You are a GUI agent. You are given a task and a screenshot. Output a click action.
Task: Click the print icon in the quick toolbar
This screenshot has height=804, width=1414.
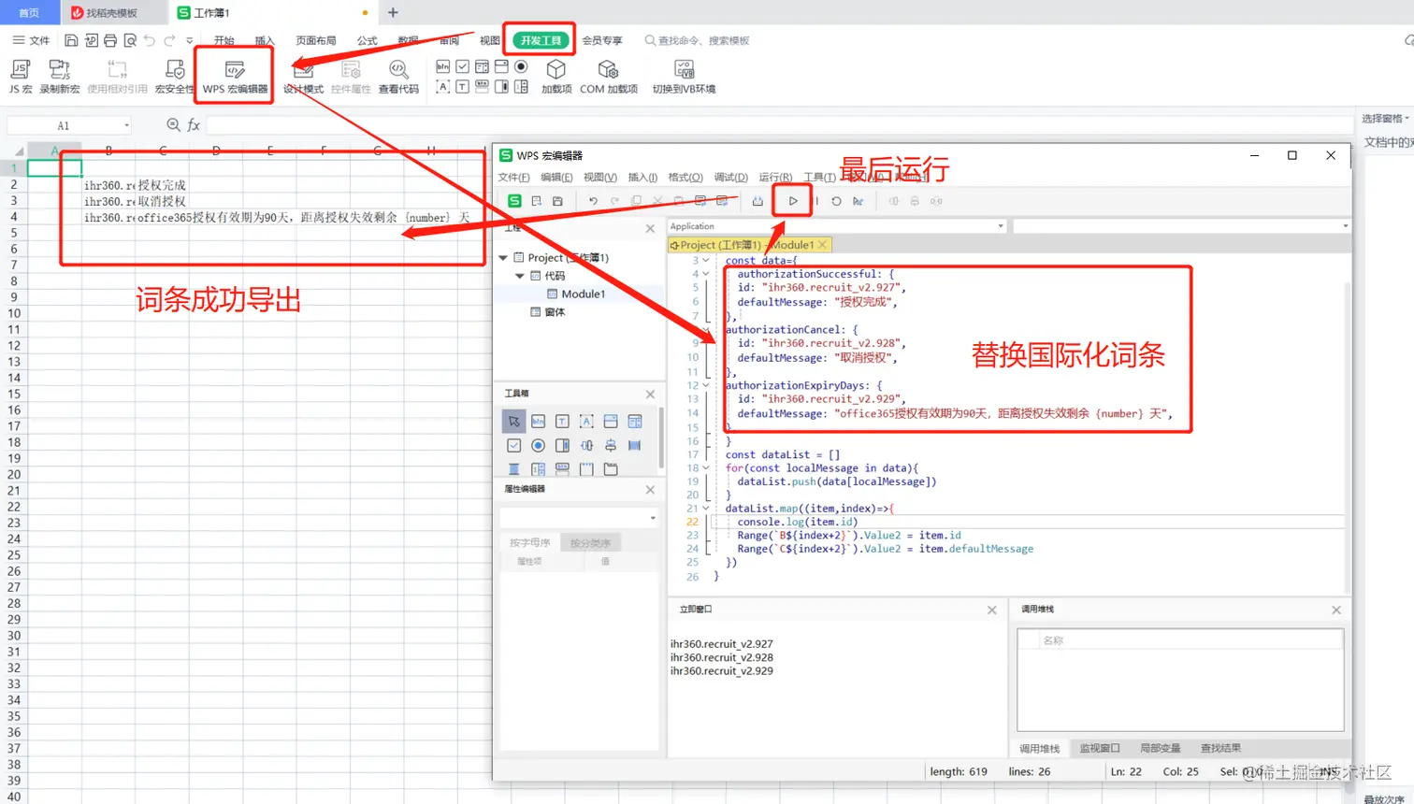[x=110, y=40]
